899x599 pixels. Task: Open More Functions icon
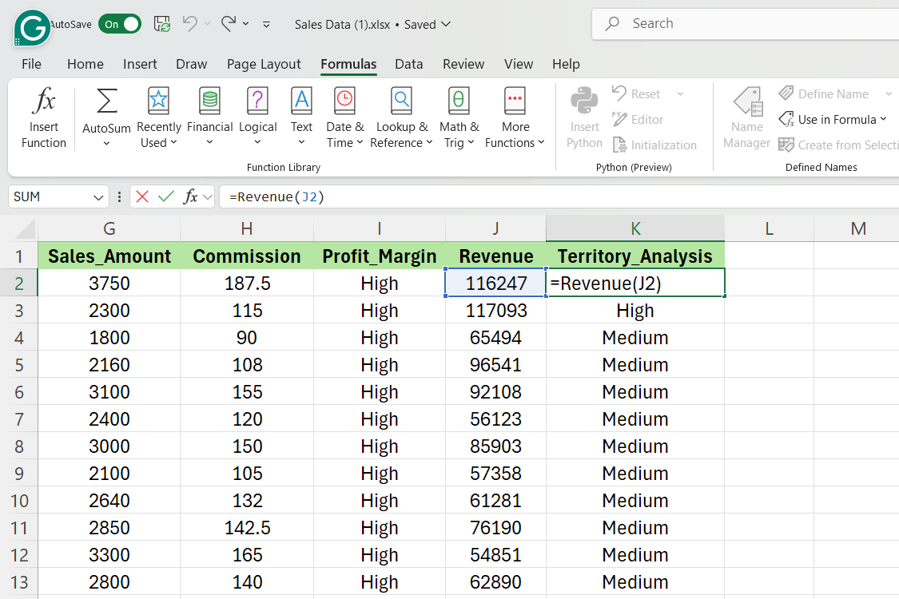click(x=515, y=101)
